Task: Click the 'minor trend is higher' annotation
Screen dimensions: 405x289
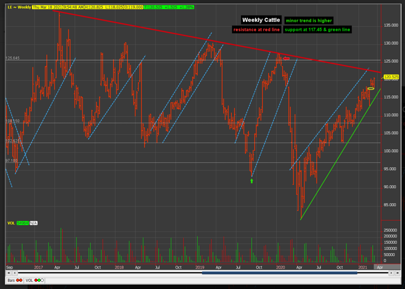Action: [309, 21]
